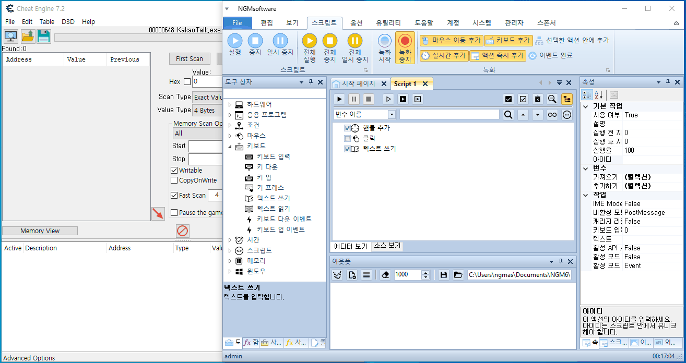Open process list icon in Cheat Engine

[11, 36]
